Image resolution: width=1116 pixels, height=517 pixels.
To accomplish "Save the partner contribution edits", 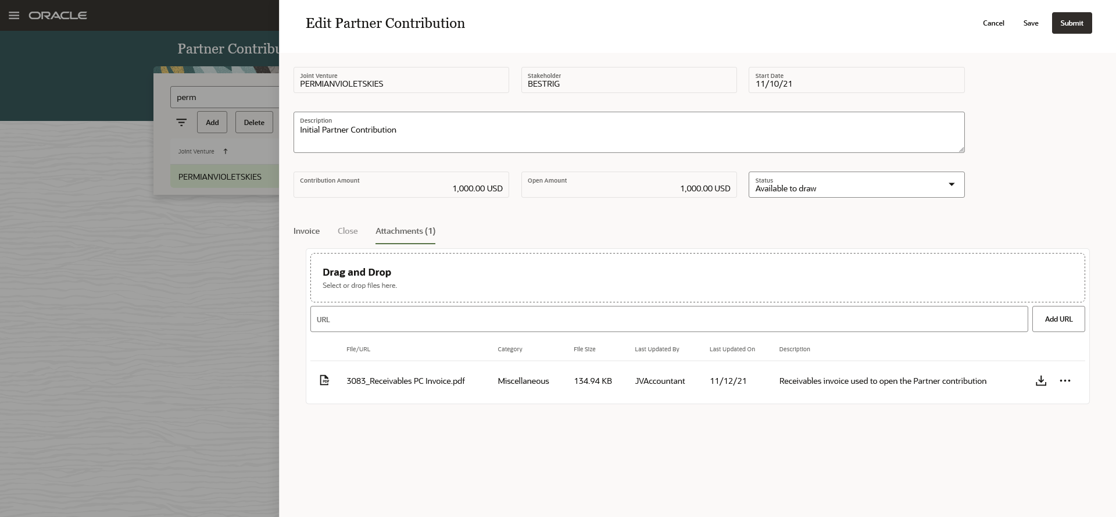I will coord(1031,23).
